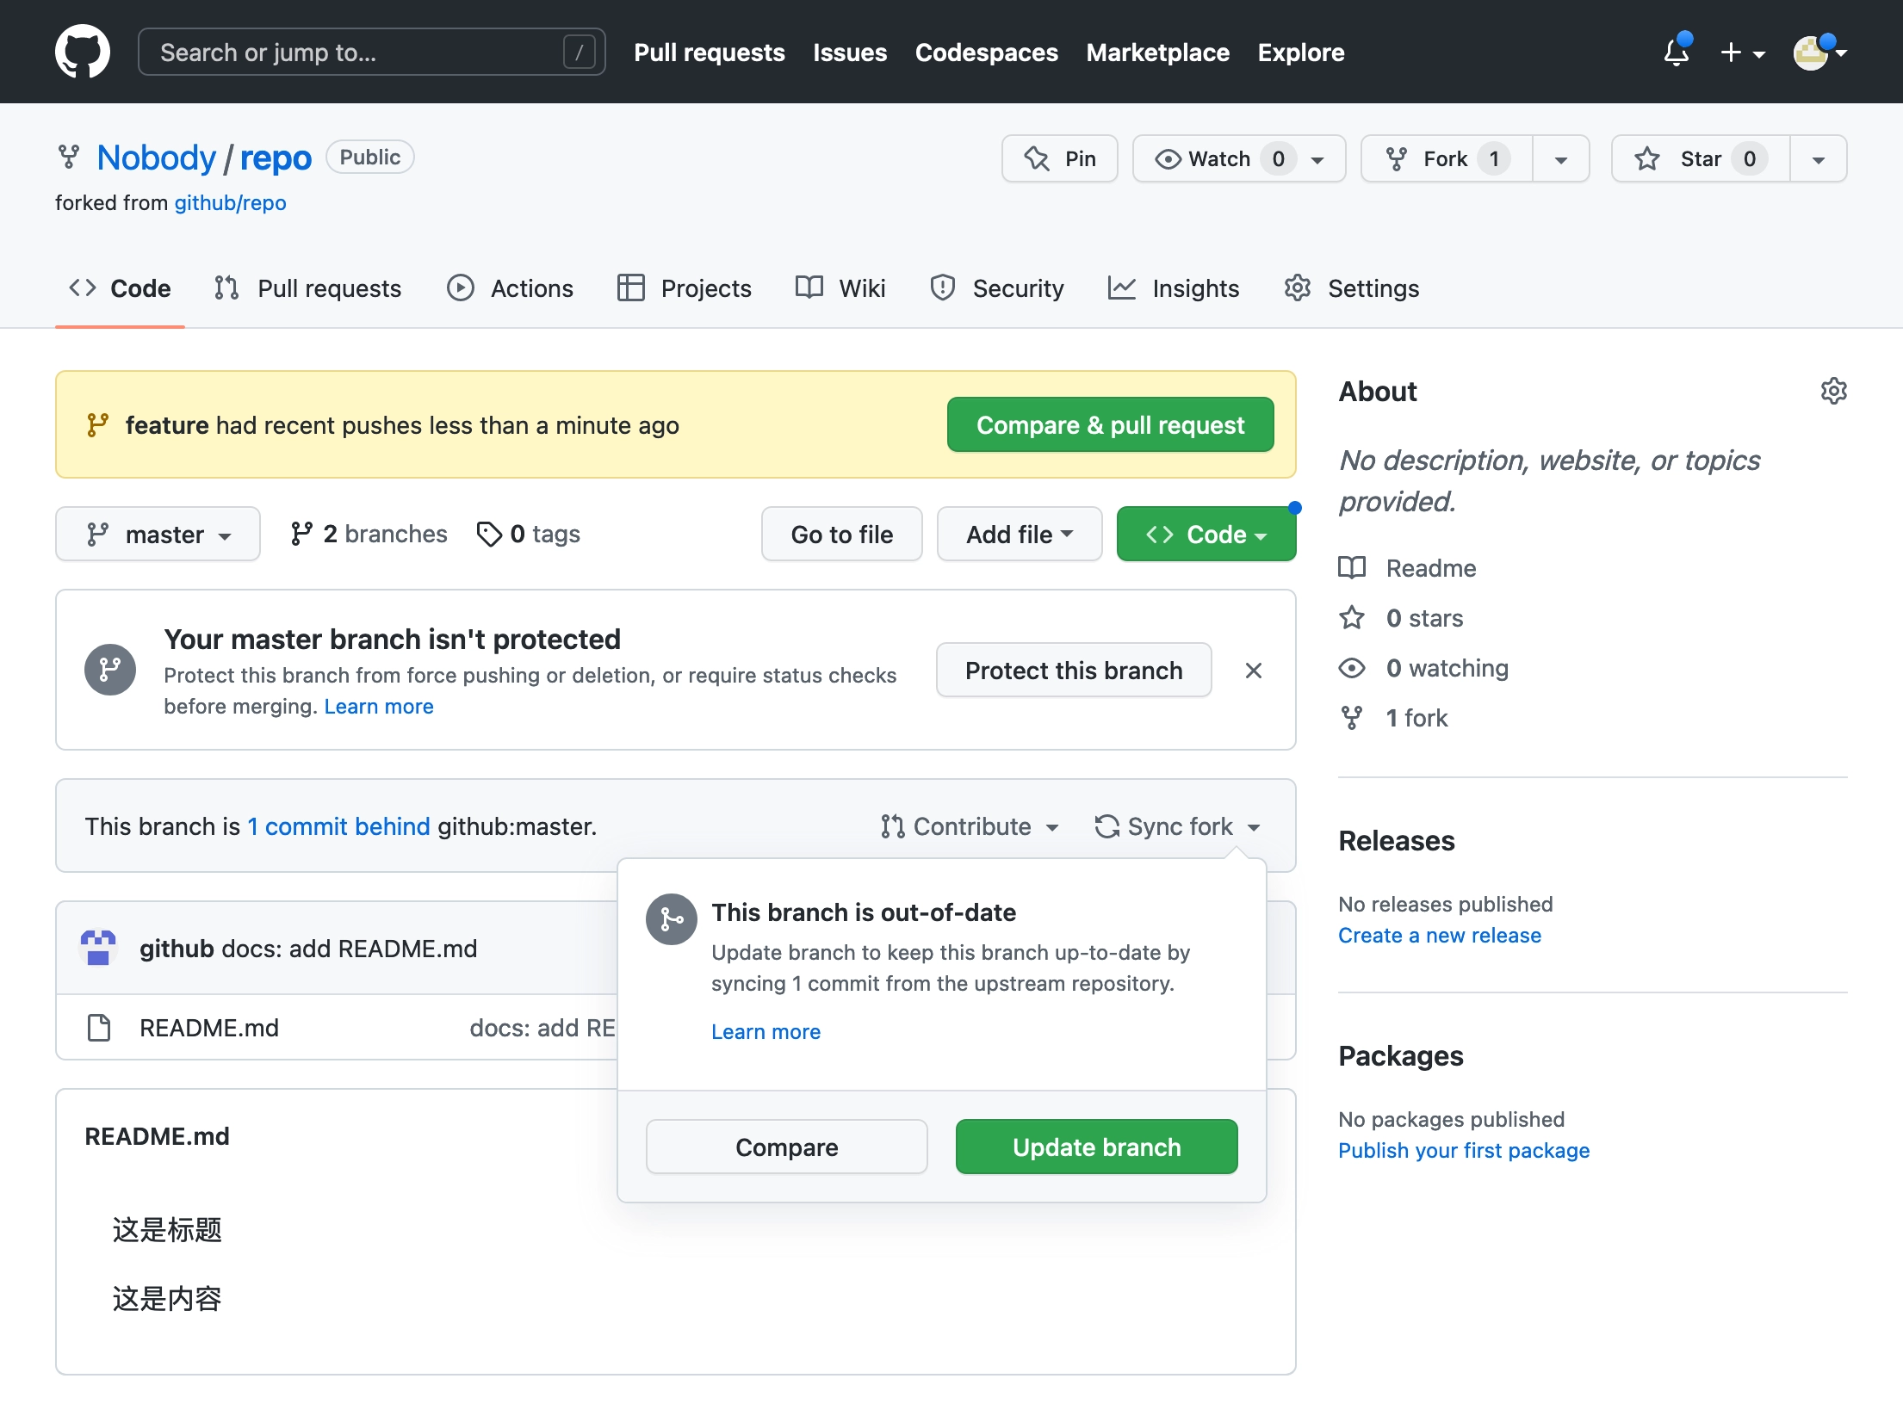Open the repository Settings tab
This screenshot has height=1422, width=1903.
coord(1351,288)
